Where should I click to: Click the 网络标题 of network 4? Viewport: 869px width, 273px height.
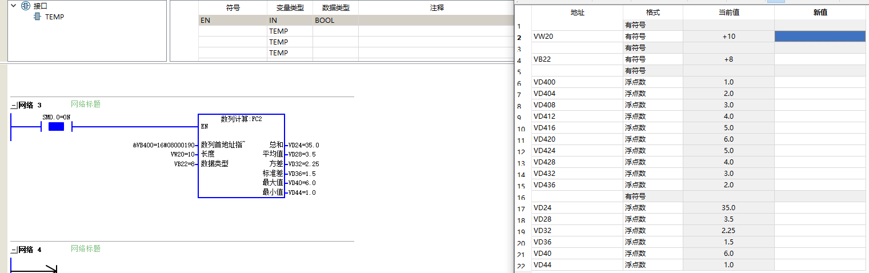tap(86, 249)
